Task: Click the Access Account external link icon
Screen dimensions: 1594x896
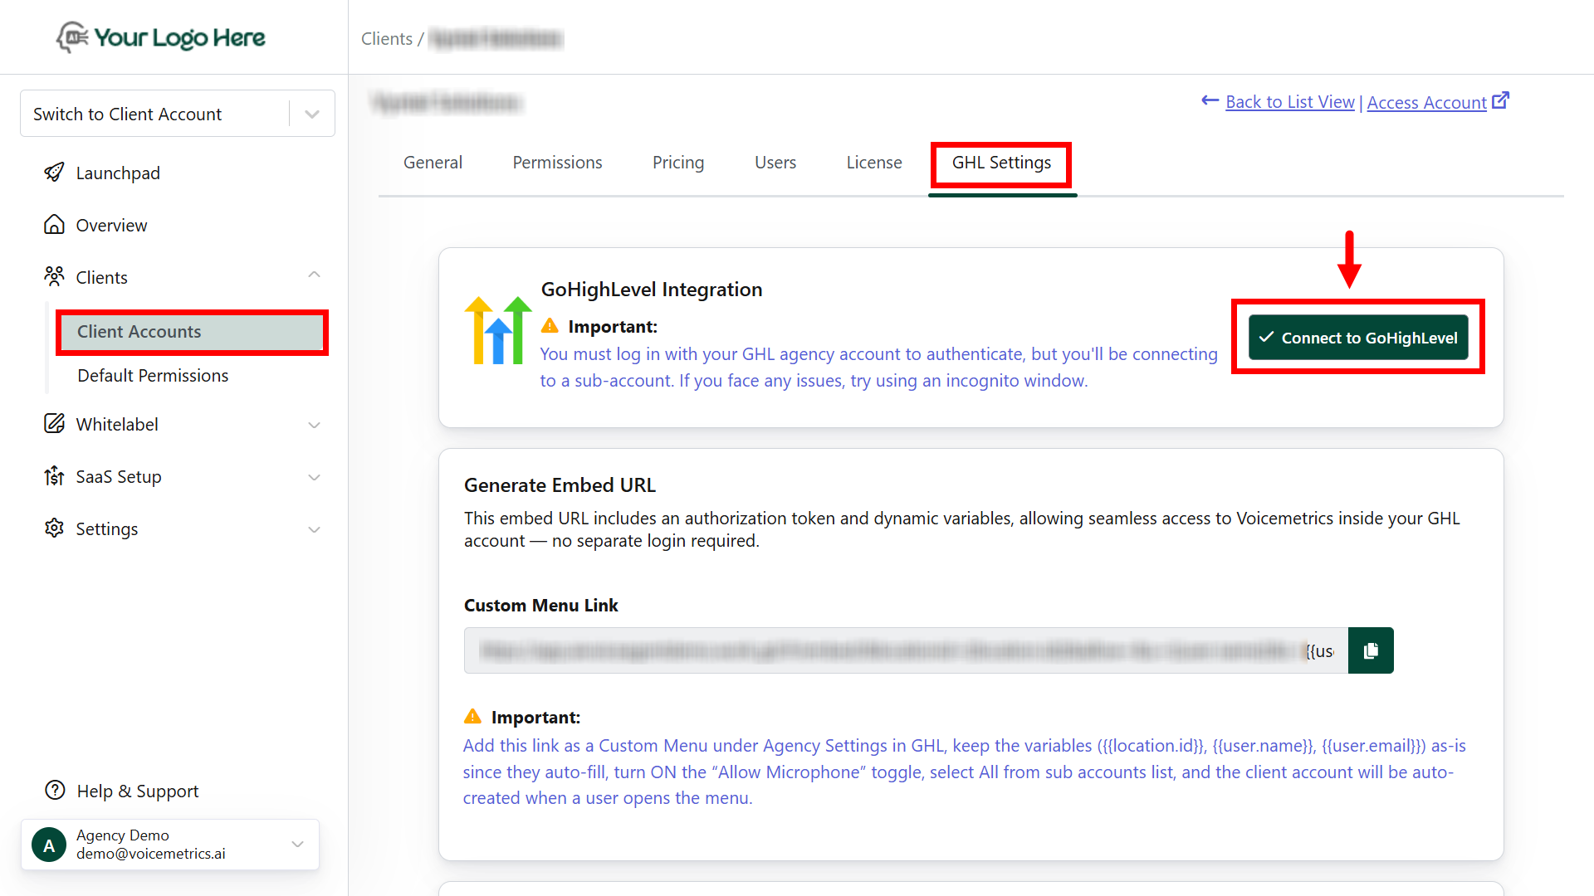Action: 1500,101
